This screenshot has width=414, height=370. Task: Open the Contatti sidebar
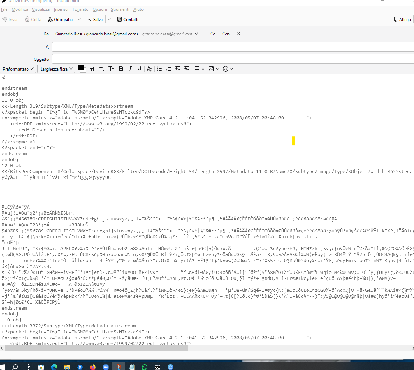click(x=128, y=20)
